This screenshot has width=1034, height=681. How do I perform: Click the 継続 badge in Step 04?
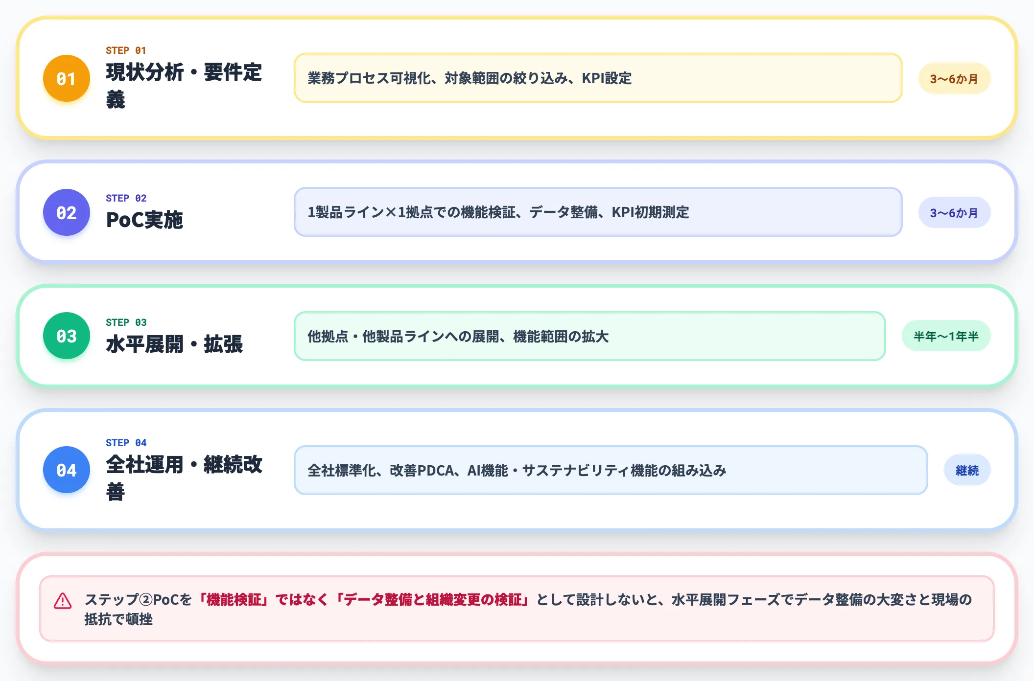pyautogui.click(x=967, y=470)
